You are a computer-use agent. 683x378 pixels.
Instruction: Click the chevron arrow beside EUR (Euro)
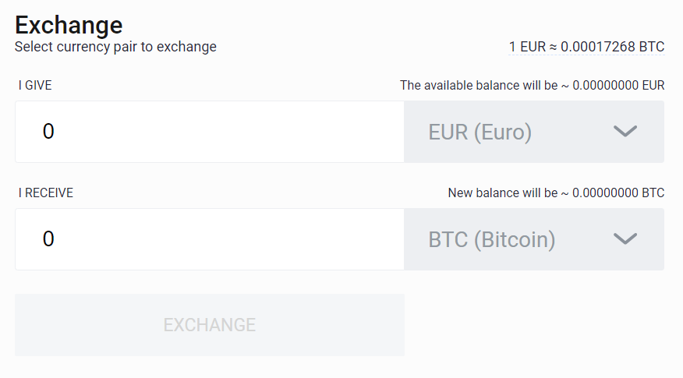point(625,132)
